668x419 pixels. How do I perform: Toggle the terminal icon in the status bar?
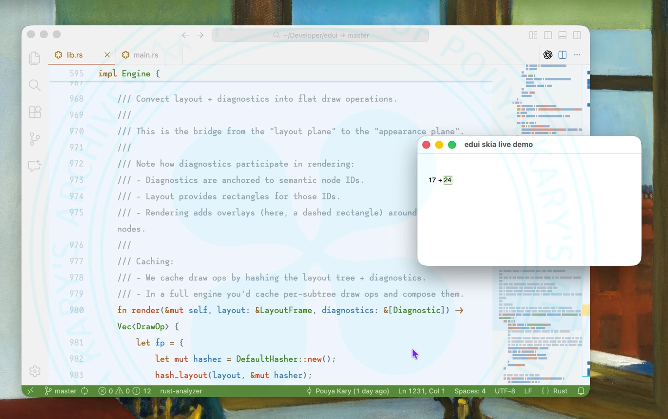tap(30, 391)
